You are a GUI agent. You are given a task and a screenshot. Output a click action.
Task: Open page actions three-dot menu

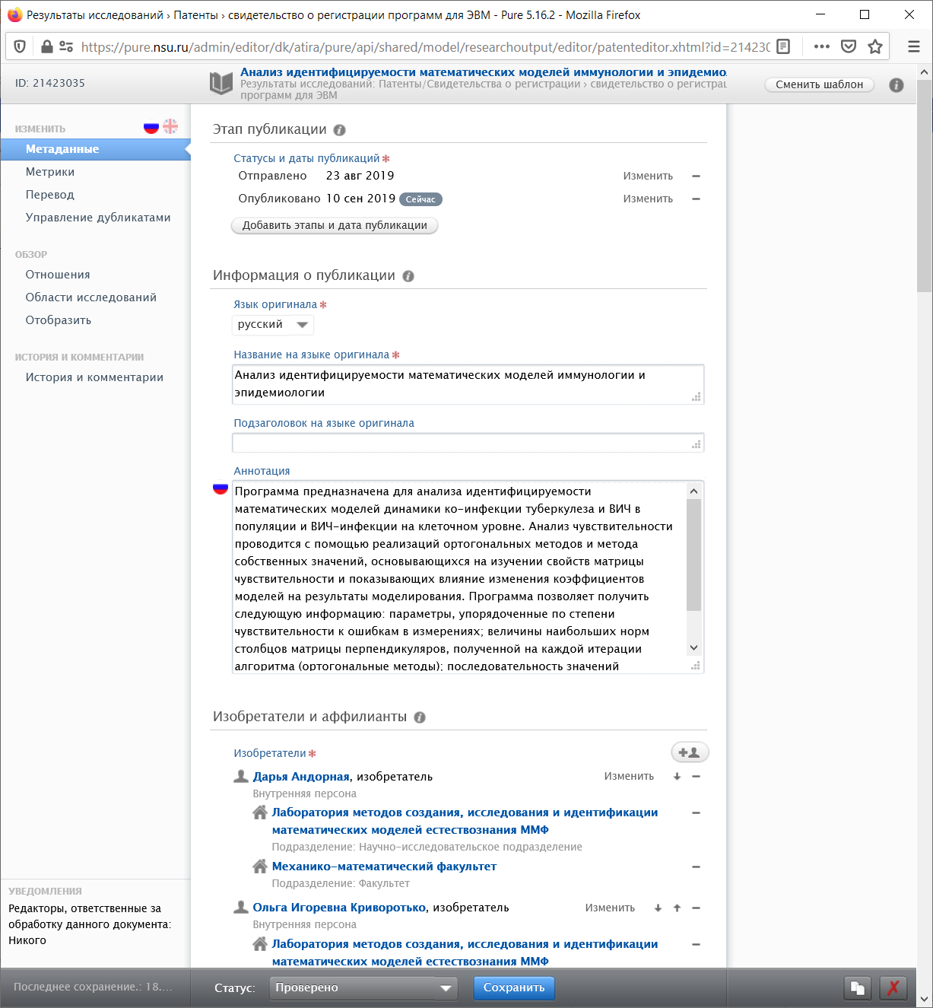click(x=821, y=46)
